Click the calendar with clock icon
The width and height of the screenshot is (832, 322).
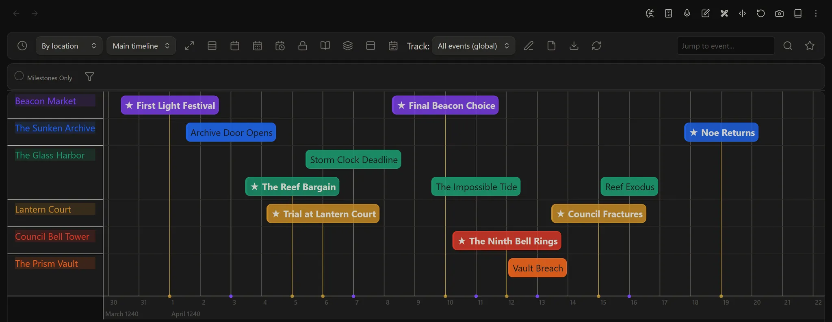click(x=280, y=46)
